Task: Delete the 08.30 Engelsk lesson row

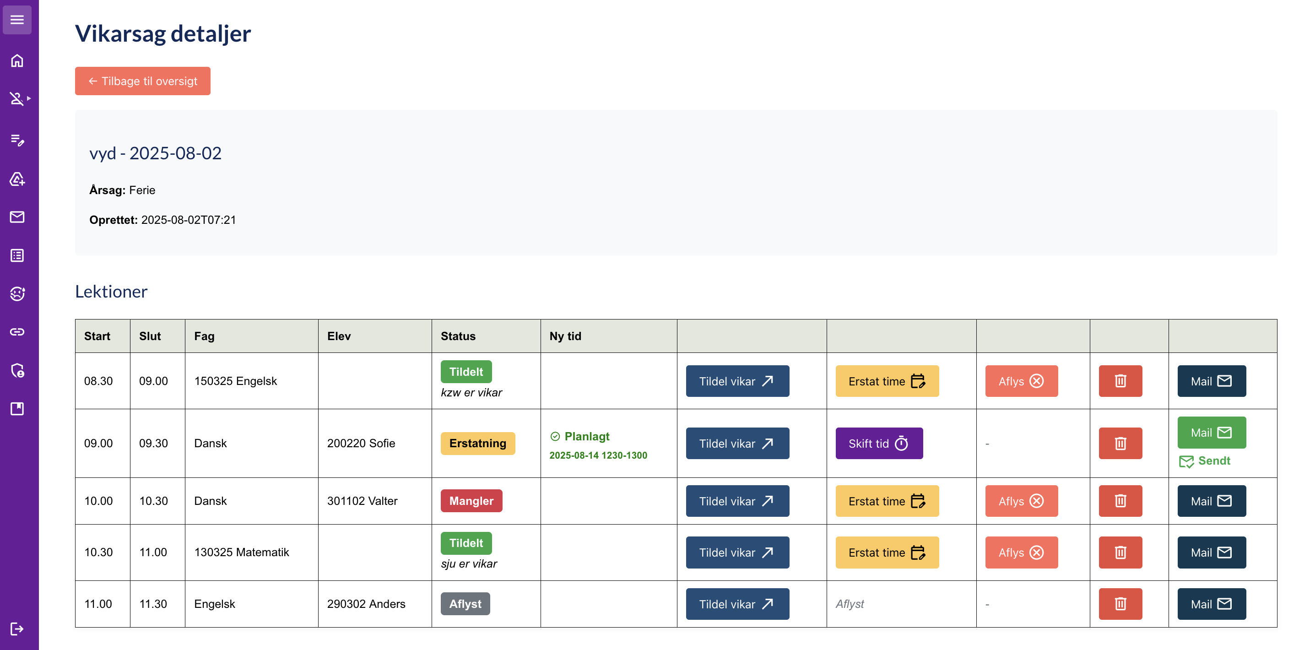Action: [1120, 381]
